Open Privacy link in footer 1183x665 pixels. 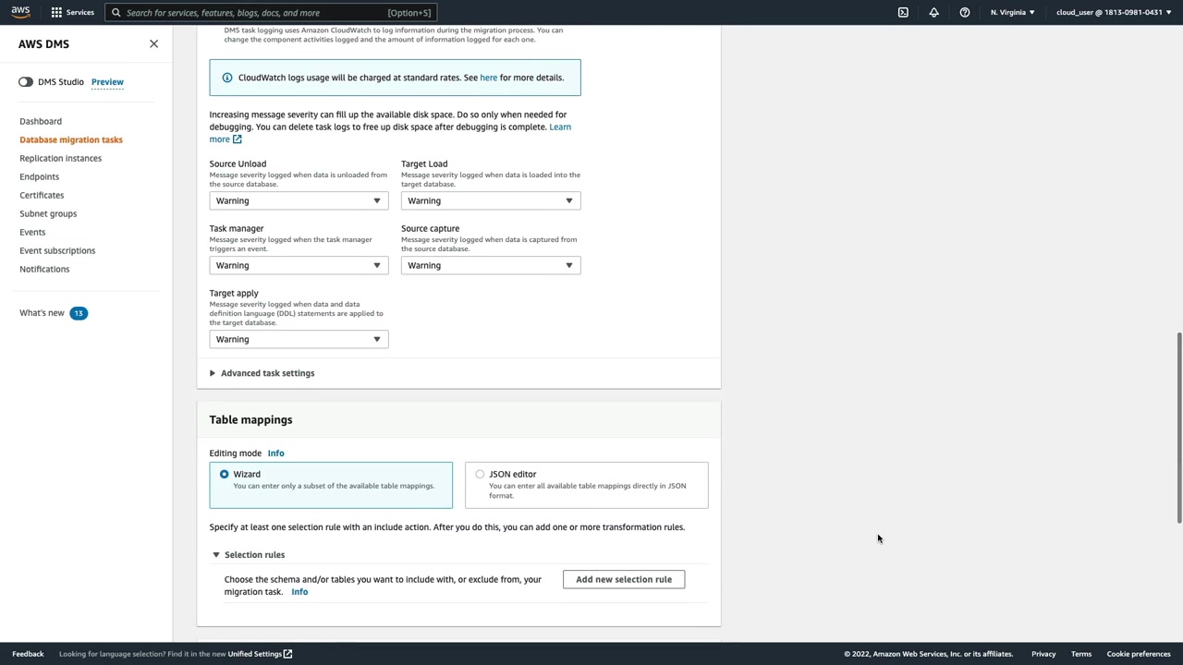pyautogui.click(x=1043, y=654)
